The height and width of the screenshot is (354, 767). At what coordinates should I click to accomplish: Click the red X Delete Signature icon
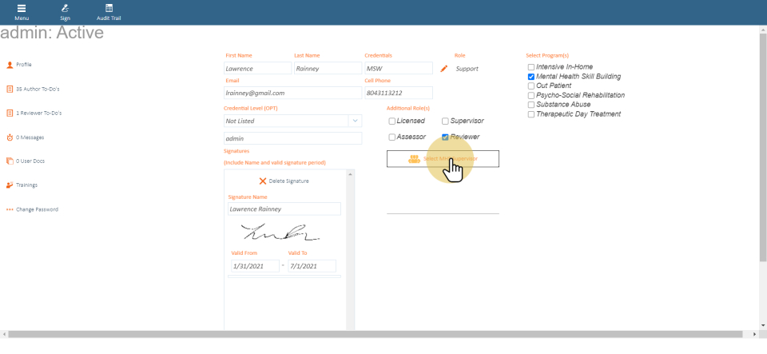262,181
